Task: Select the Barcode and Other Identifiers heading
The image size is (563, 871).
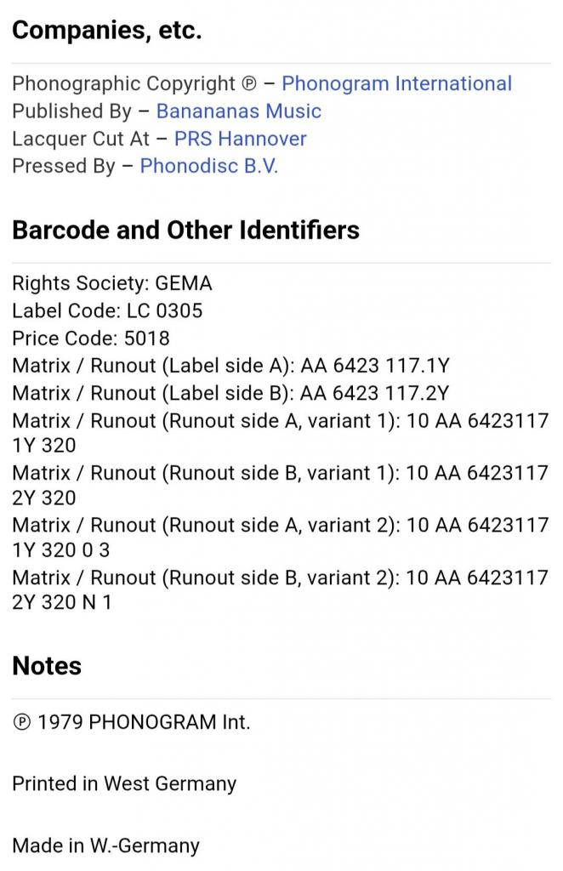Action: pyautogui.click(x=185, y=230)
